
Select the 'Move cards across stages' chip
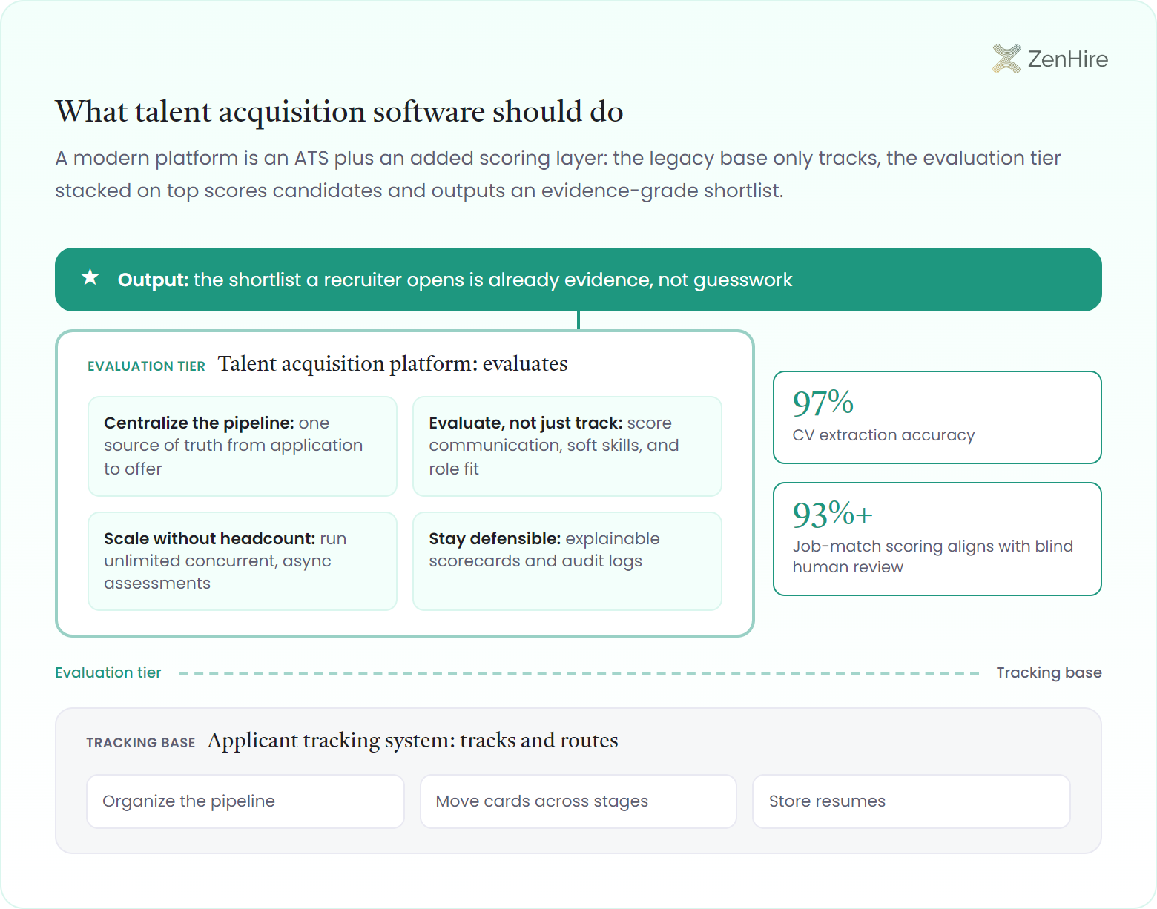(578, 801)
